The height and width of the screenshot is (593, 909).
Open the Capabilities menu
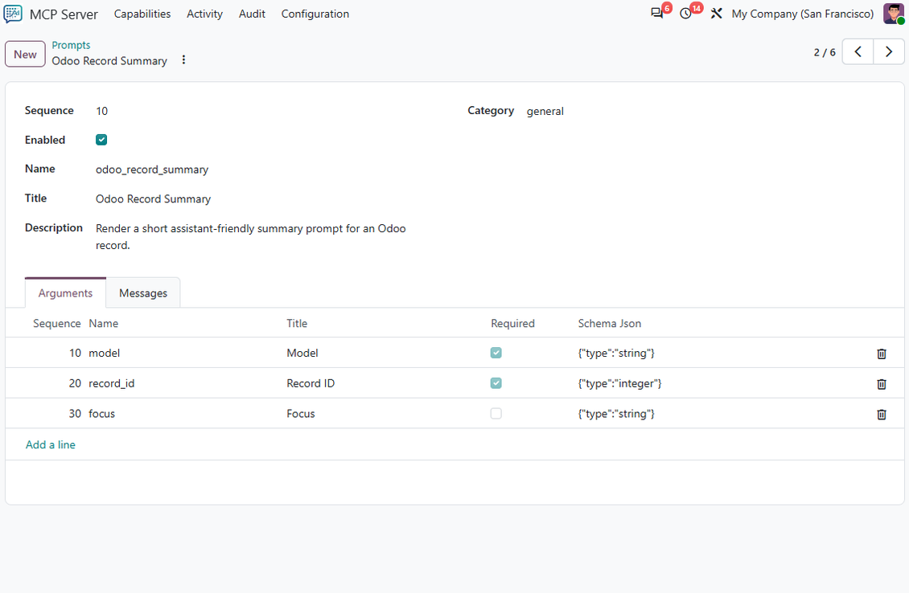[142, 14]
